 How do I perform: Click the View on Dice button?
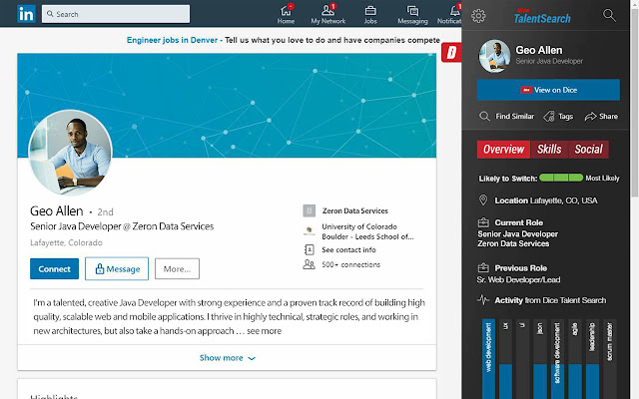coord(548,90)
